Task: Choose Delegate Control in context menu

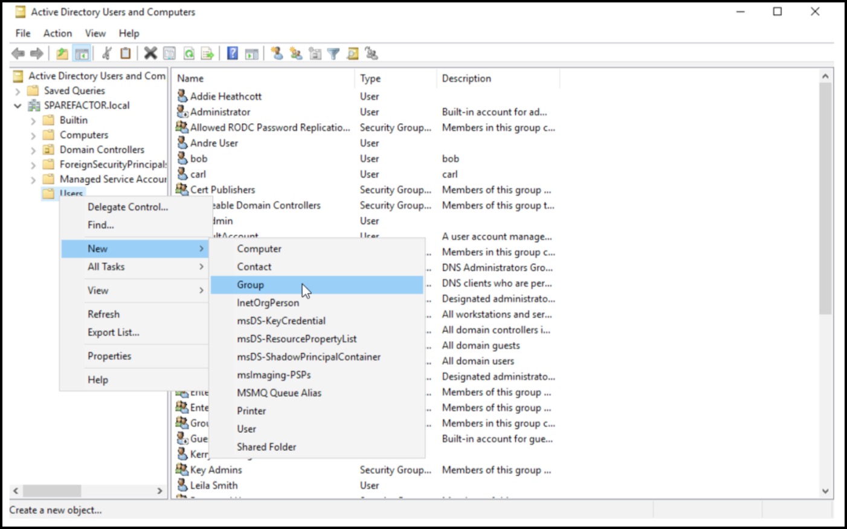Action: click(135, 207)
